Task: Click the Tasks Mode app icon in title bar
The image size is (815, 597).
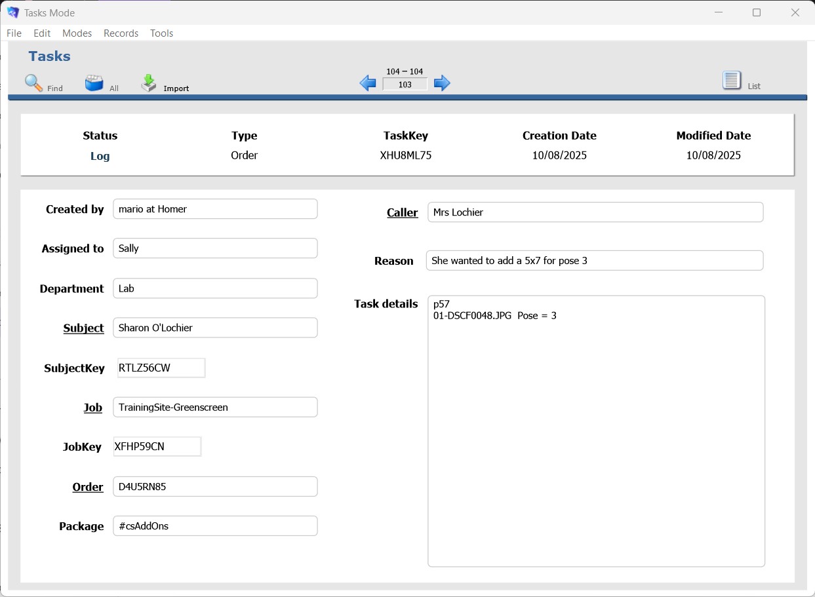Action: pos(12,12)
